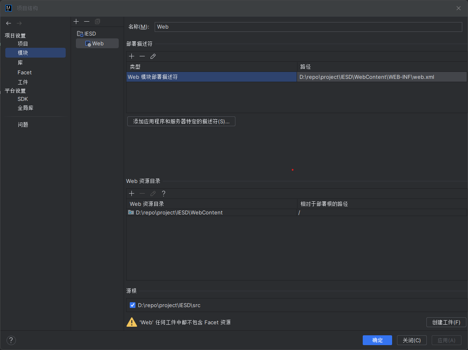468x350 pixels.
Task: Close the 项目结构 dialog
Action: tap(459, 8)
